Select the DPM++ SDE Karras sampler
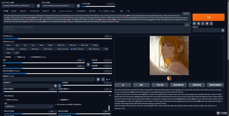This screenshot has width=229, height=116. point(93,49)
